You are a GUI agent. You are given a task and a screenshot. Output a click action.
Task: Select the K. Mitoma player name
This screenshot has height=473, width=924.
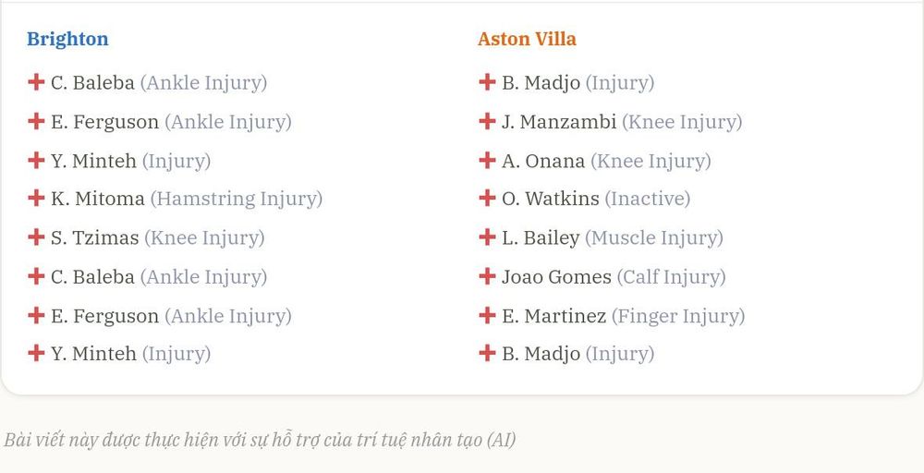click(98, 199)
